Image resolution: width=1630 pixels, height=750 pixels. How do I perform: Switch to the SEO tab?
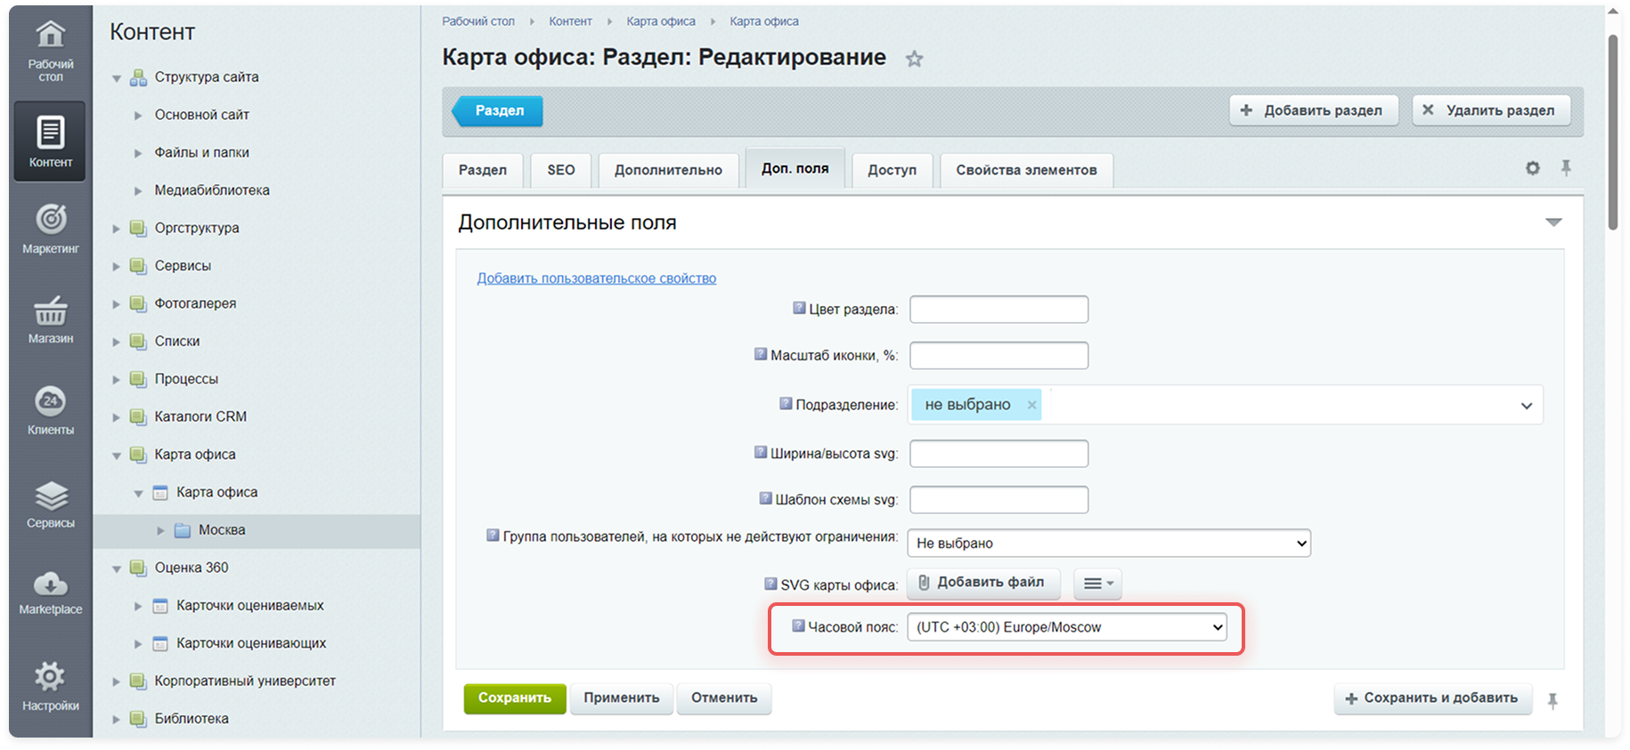tap(560, 170)
